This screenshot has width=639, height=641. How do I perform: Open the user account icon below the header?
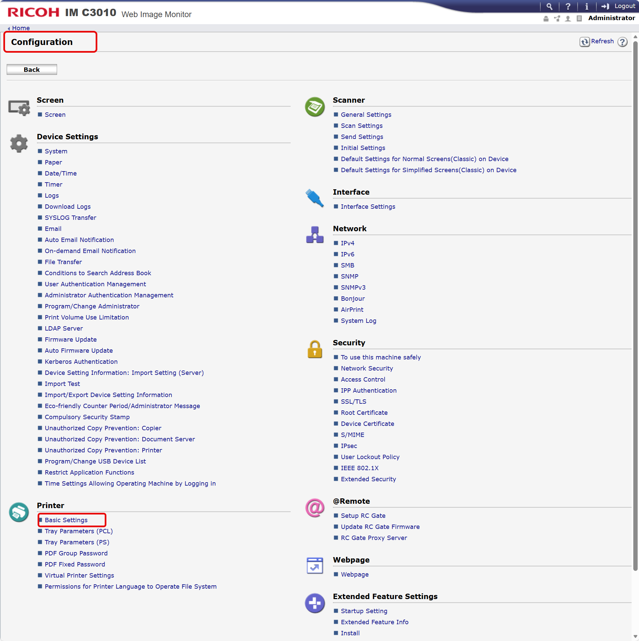tap(568, 19)
